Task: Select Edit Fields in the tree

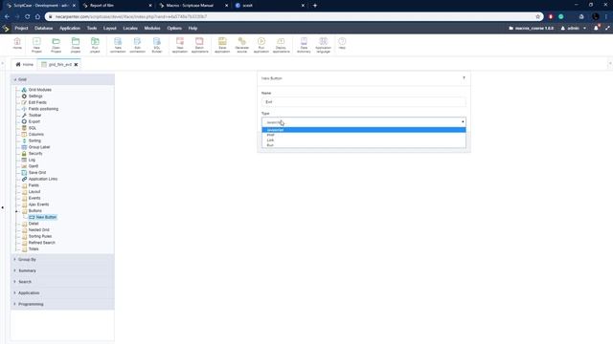Action: (37, 102)
